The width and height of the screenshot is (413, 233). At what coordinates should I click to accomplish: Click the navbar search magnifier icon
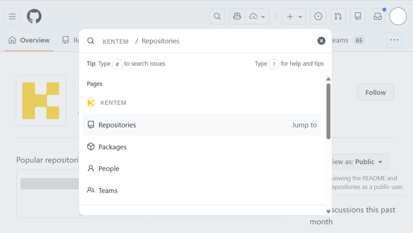click(x=217, y=16)
